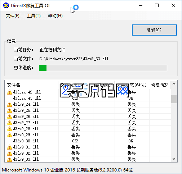Click the Microsoft Windows 10 status bar text
This screenshot has height=174, width=182.
[x=67, y=170]
